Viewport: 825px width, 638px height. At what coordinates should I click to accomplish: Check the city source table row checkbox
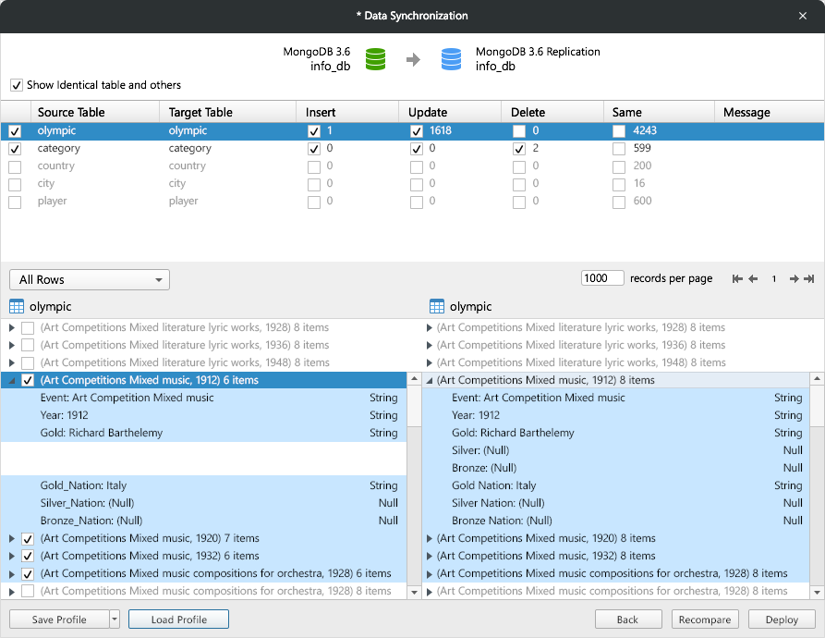pos(15,185)
